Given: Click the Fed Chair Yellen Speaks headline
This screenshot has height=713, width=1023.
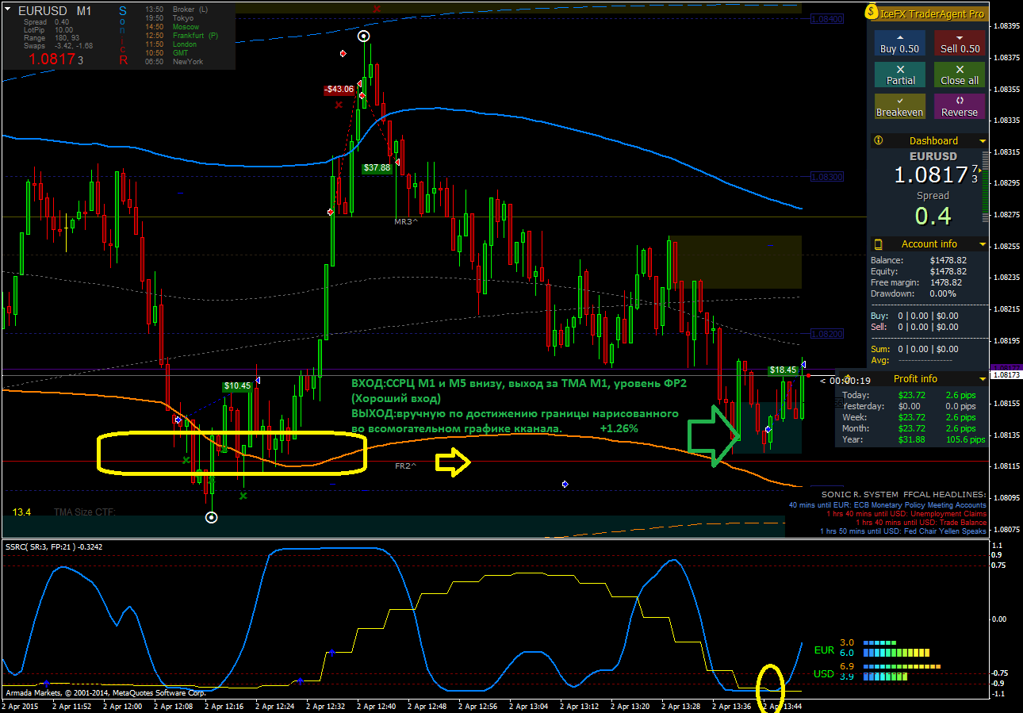Looking at the screenshot, I should (x=903, y=531).
